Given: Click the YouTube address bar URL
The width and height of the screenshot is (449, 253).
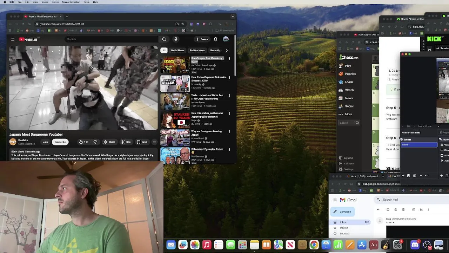Looking at the screenshot, I should point(62,24).
